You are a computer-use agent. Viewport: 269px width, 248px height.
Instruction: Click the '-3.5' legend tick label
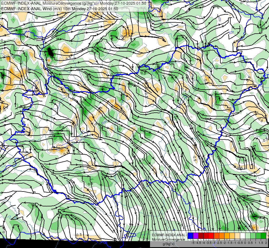click(x=209, y=243)
